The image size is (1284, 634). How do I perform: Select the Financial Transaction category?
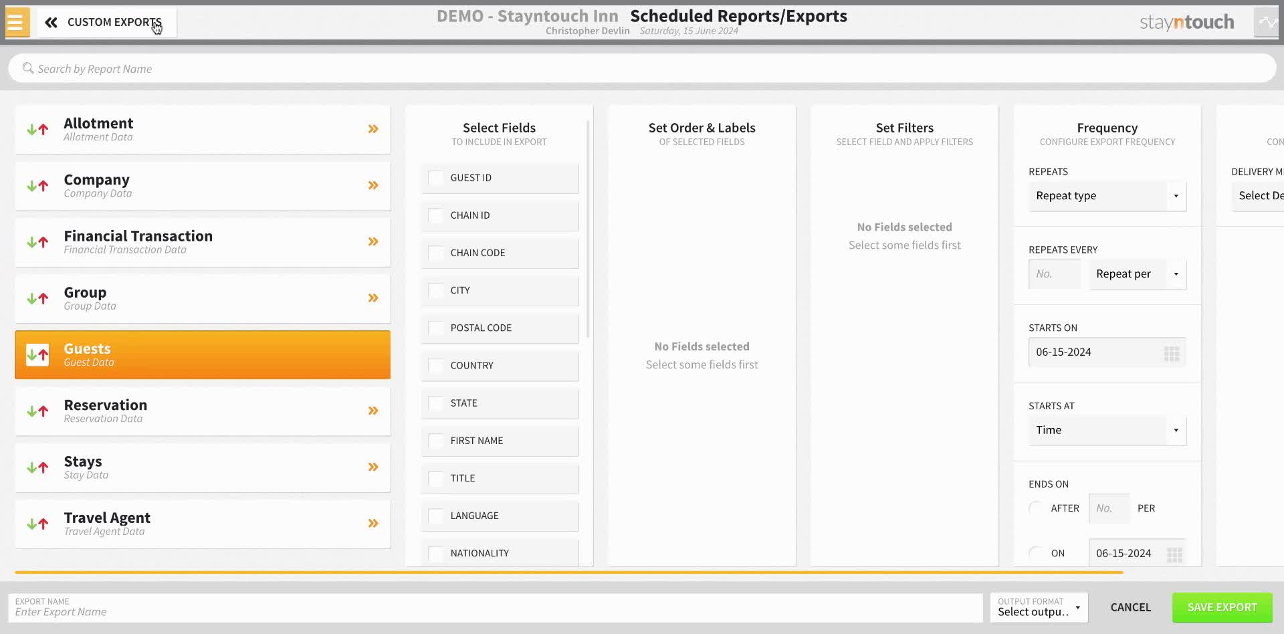[x=203, y=242]
